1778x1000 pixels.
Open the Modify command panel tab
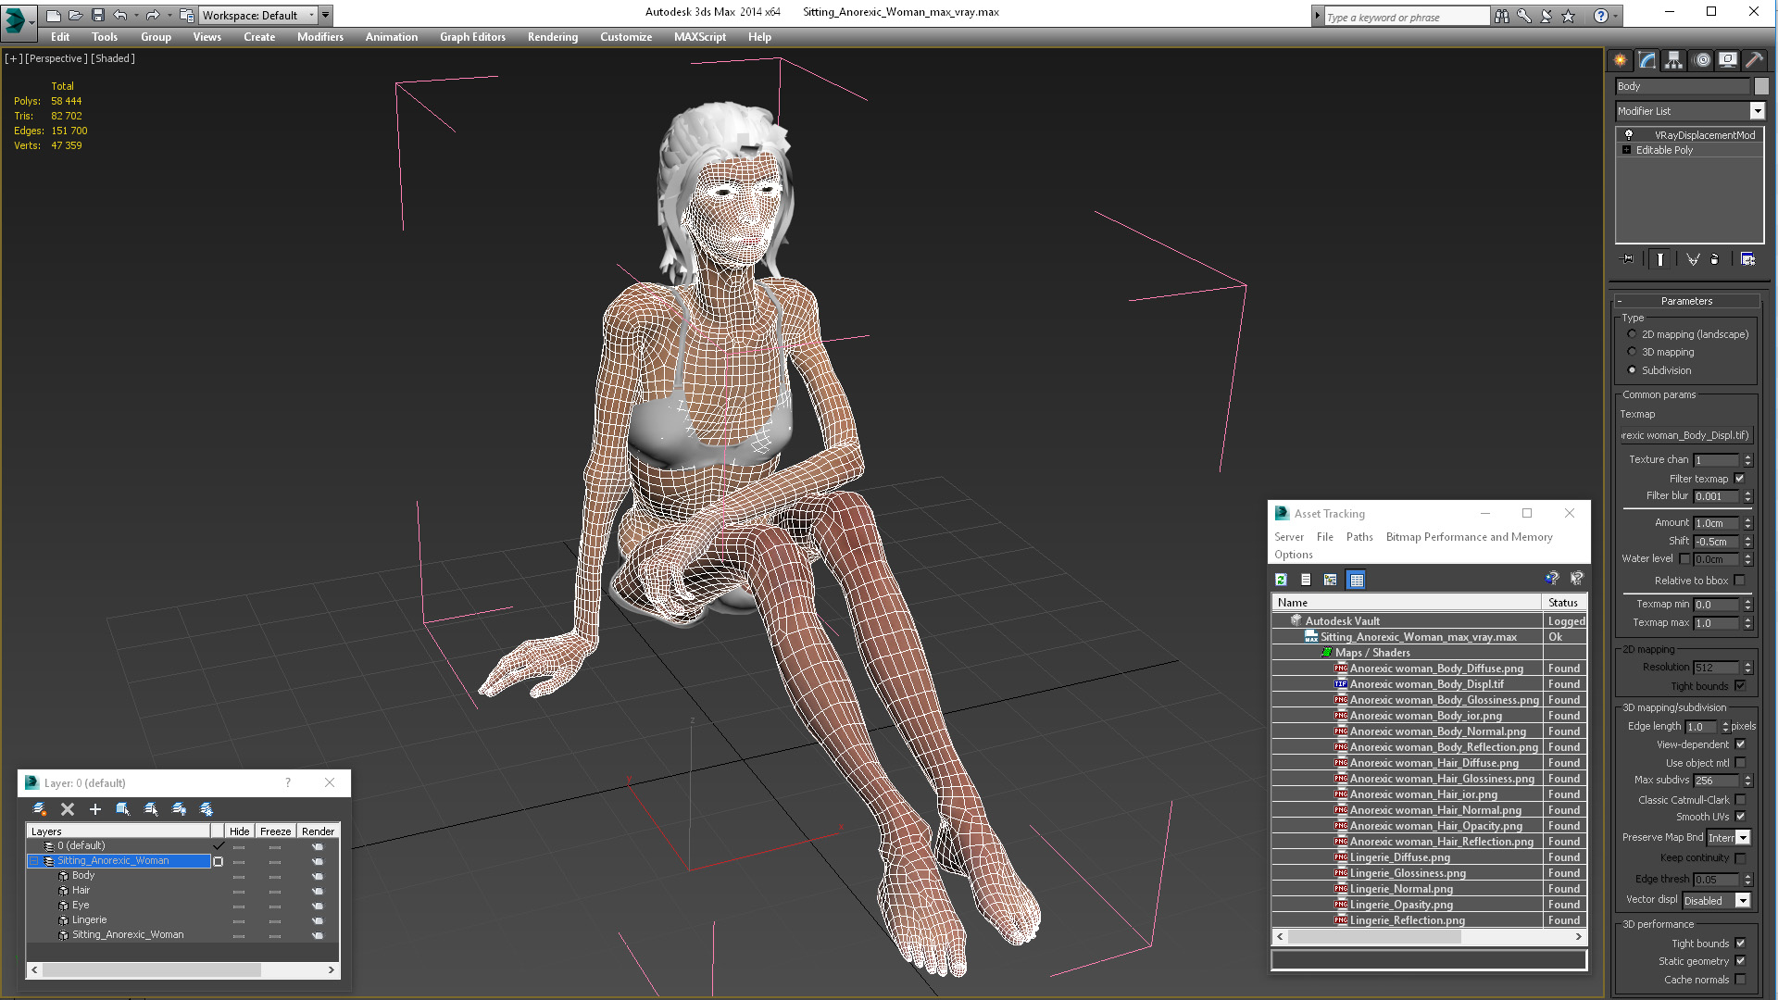1647,60
